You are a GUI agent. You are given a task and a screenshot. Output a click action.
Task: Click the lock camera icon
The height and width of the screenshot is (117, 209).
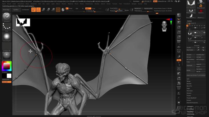(x=179, y=56)
